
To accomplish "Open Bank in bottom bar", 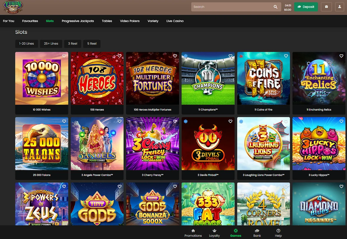I will [257, 233].
